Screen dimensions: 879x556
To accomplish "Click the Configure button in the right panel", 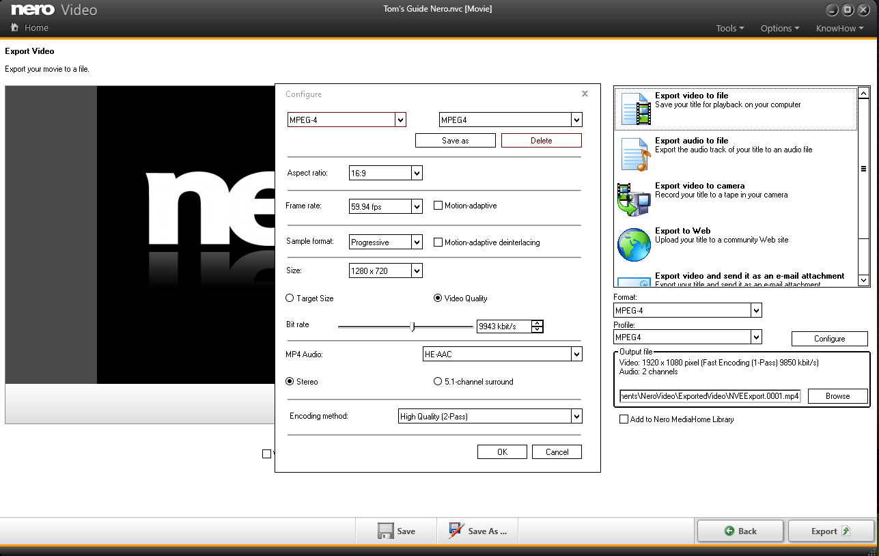I will pos(830,339).
